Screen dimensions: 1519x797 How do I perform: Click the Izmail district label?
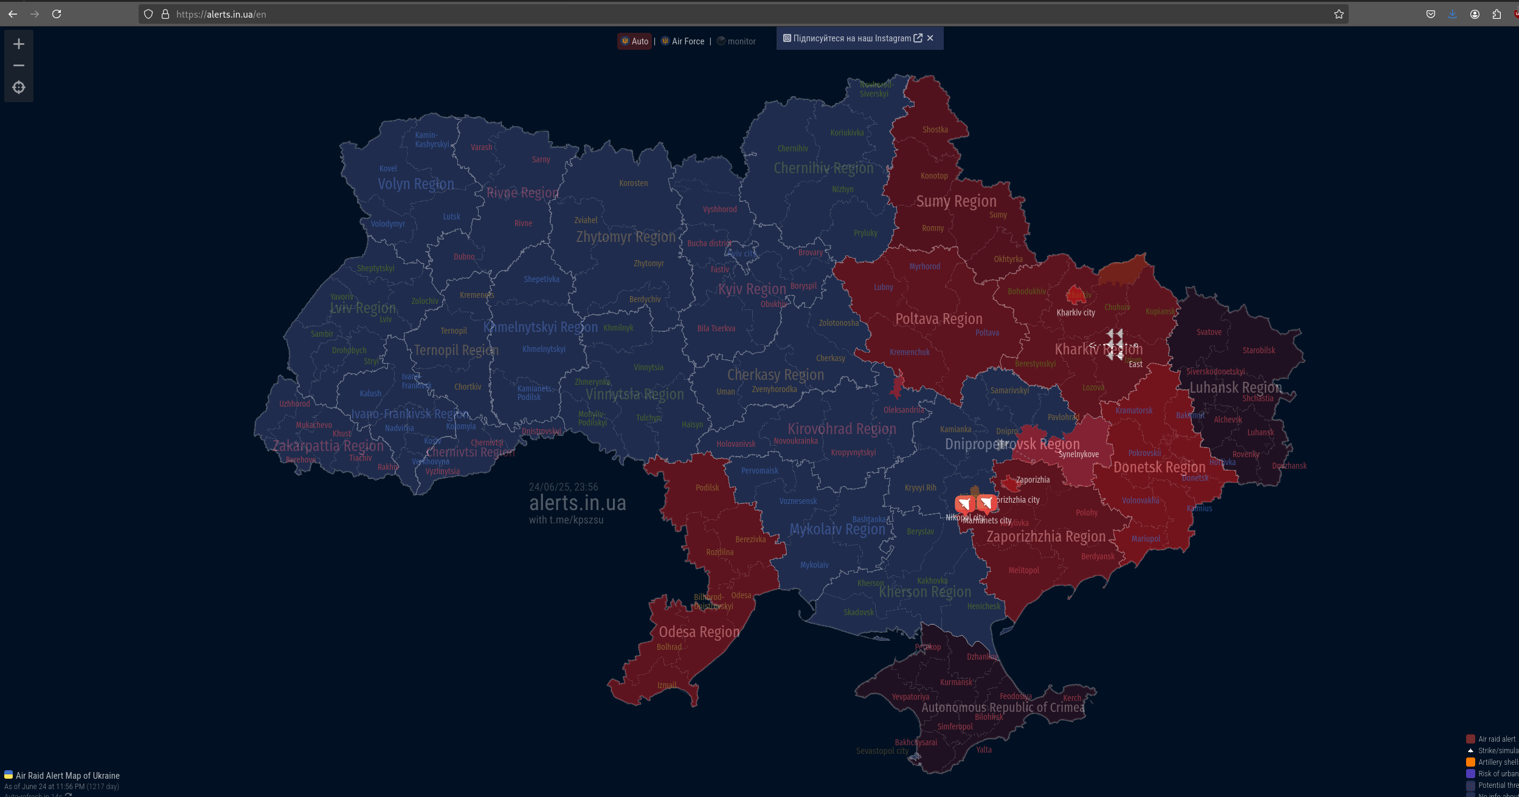coord(666,685)
